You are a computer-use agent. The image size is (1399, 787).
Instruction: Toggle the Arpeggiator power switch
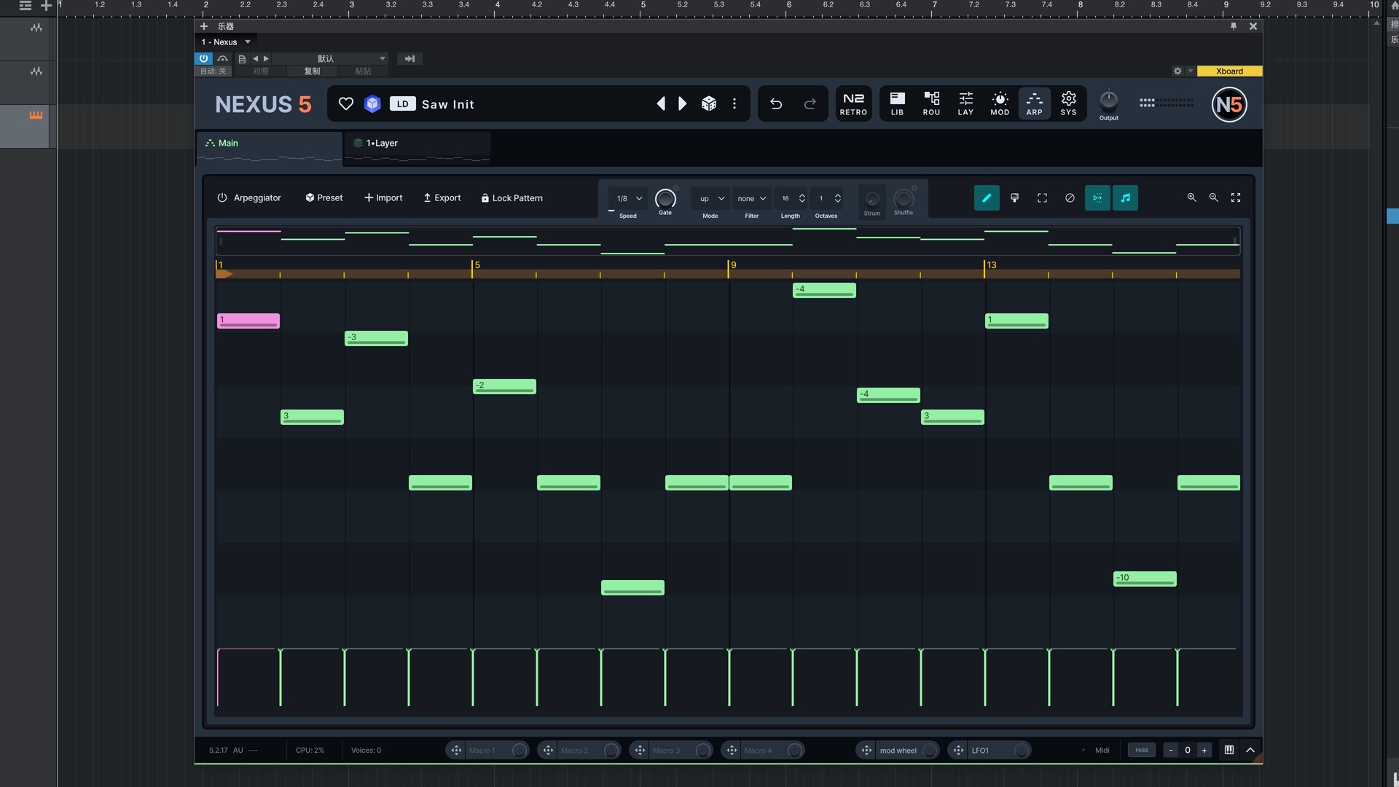pos(222,198)
